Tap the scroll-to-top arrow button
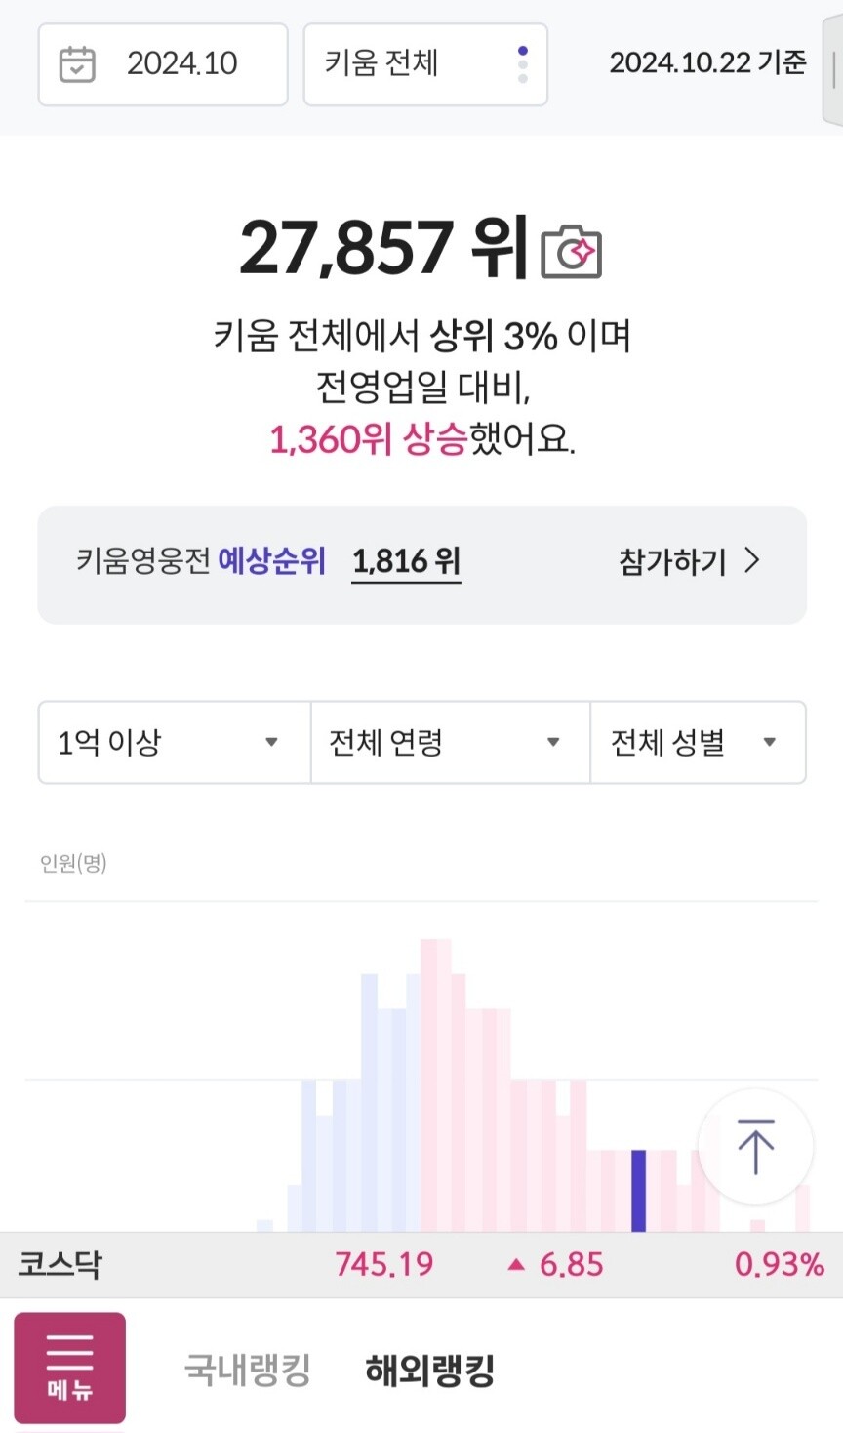 (x=755, y=1146)
